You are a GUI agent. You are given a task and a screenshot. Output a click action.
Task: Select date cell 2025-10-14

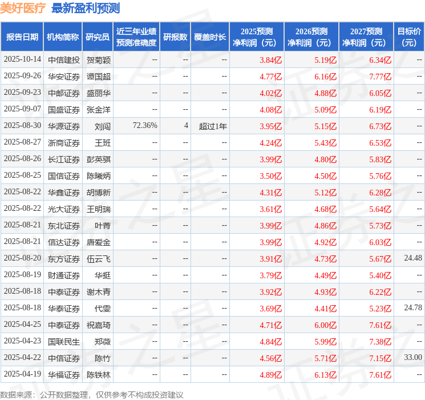tap(22, 59)
